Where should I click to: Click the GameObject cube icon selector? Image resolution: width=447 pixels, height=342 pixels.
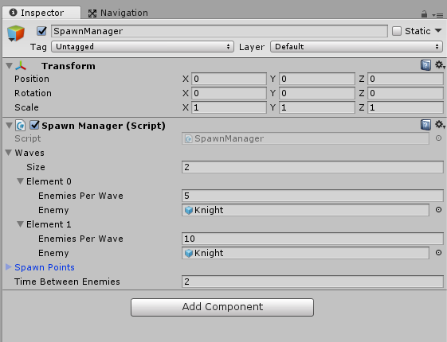pos(16,33)
